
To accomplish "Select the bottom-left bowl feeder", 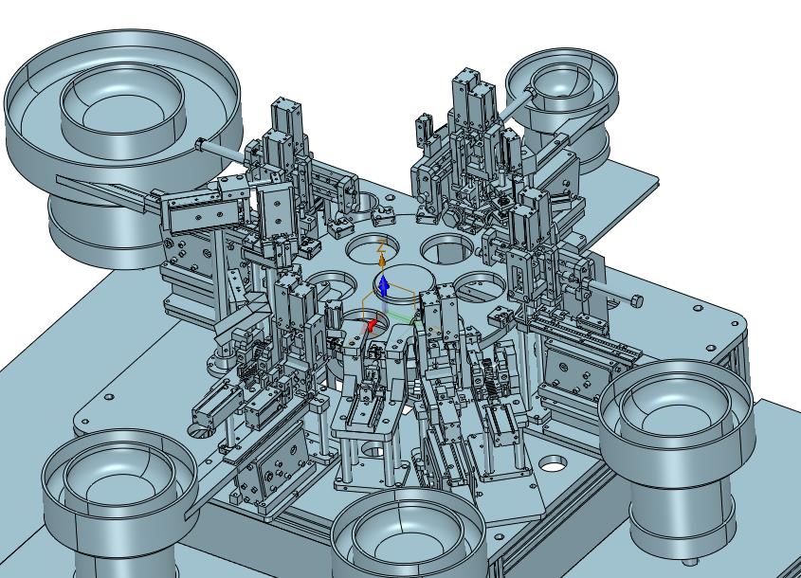I will (x=119, y=503).
